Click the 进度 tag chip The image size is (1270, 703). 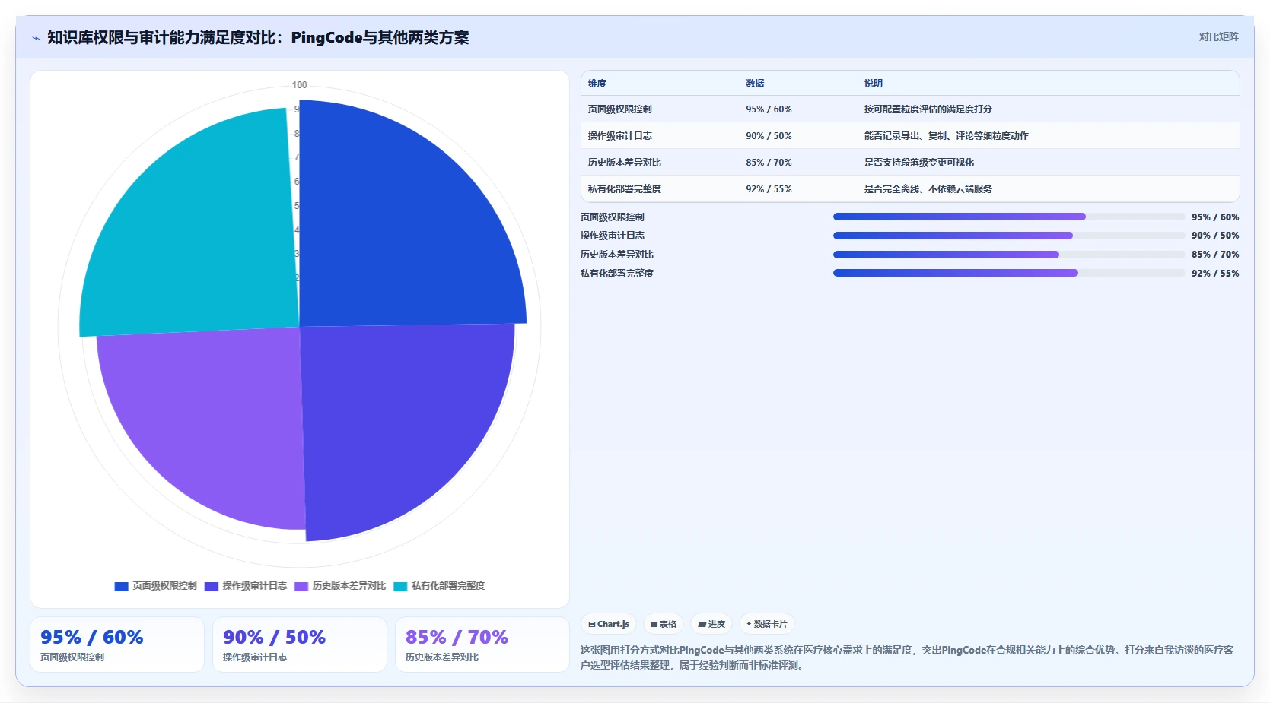click(711, 624)
